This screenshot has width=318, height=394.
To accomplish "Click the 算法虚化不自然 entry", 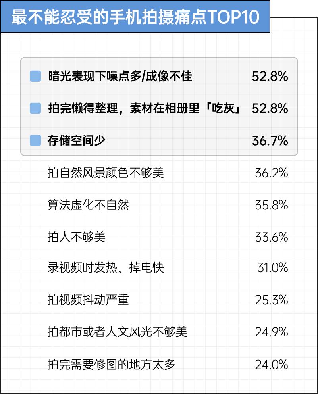I will tap(88, 205).
